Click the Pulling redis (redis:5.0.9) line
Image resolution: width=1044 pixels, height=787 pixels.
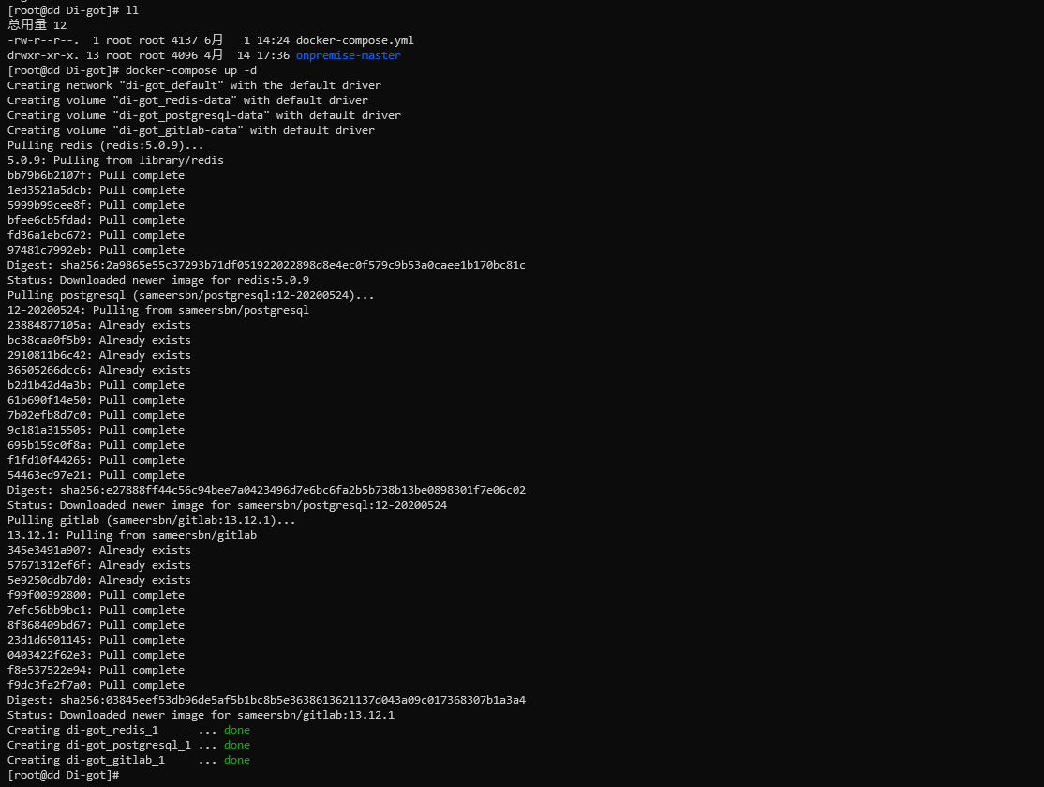tap(106, 145)
